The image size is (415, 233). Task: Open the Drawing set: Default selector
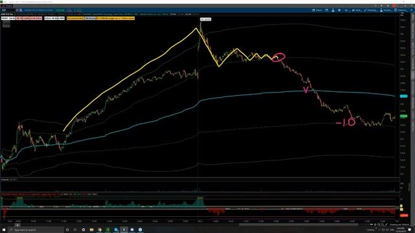click(x=399, y=225)
